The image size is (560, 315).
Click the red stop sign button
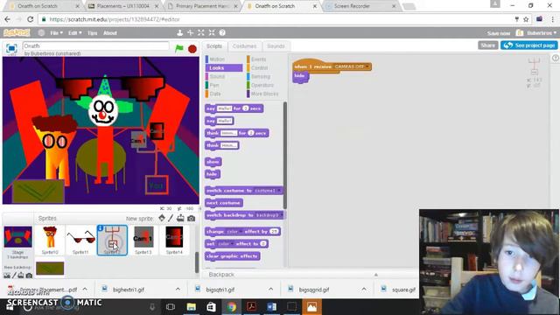[x=192, y=49]
